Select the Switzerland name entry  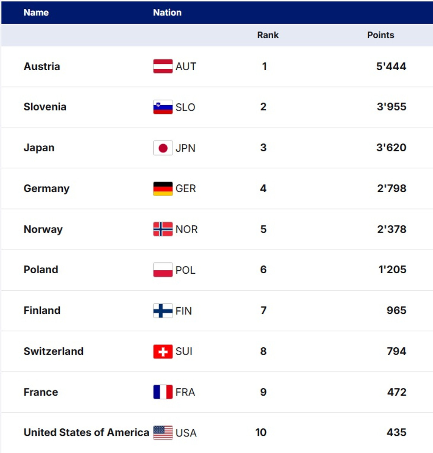tap(54, 351)
